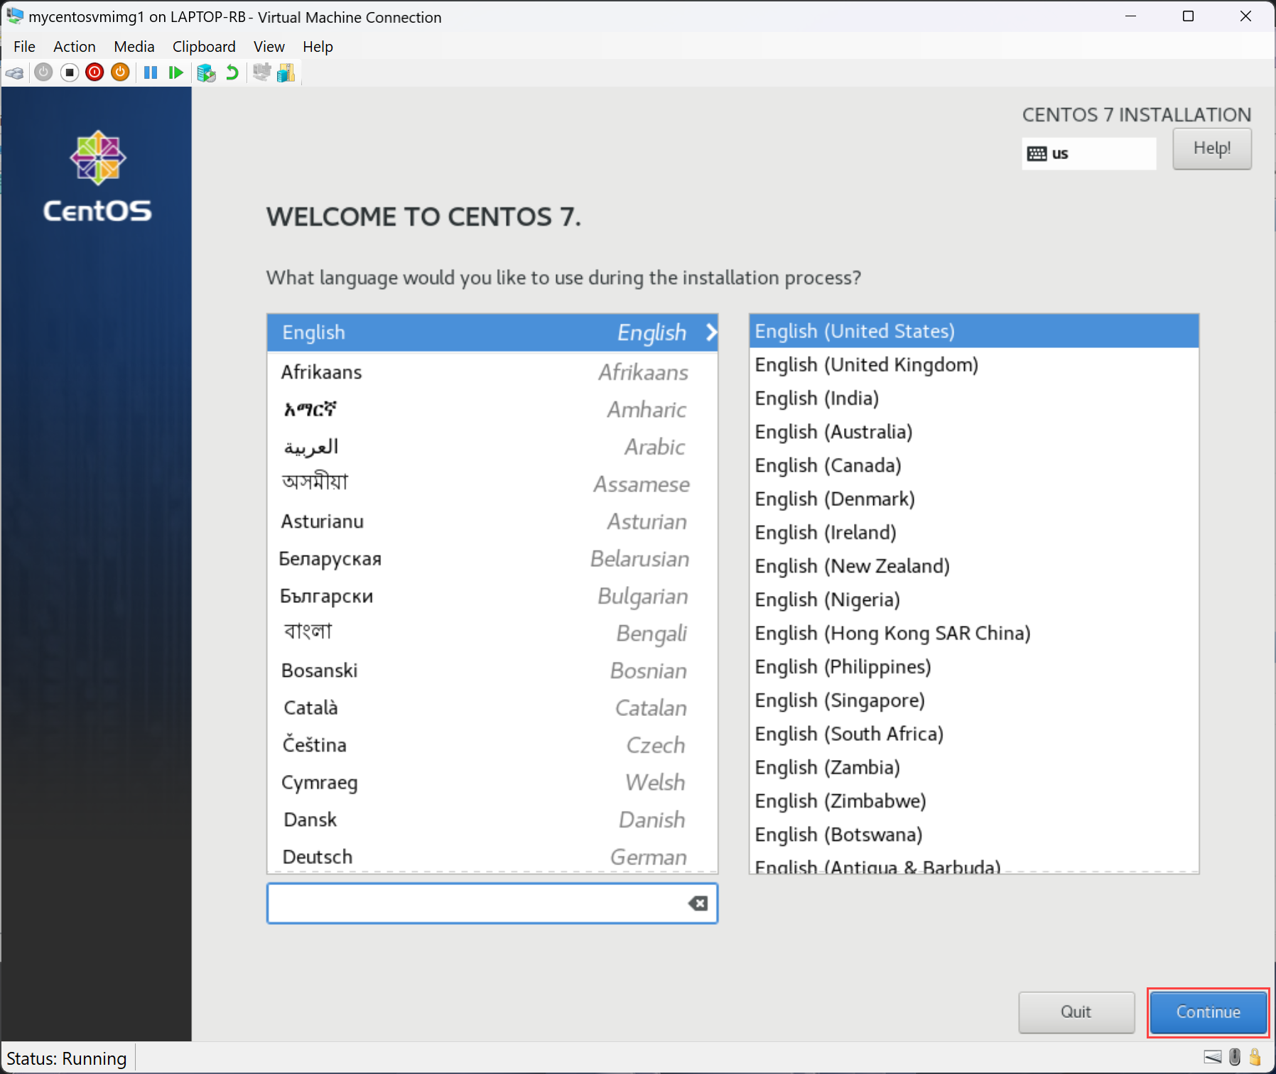Create a checkpoint using the toolbar icon
This screenshot has width=1276, height=1074.
pyautogui.click(x=207, y=72)
